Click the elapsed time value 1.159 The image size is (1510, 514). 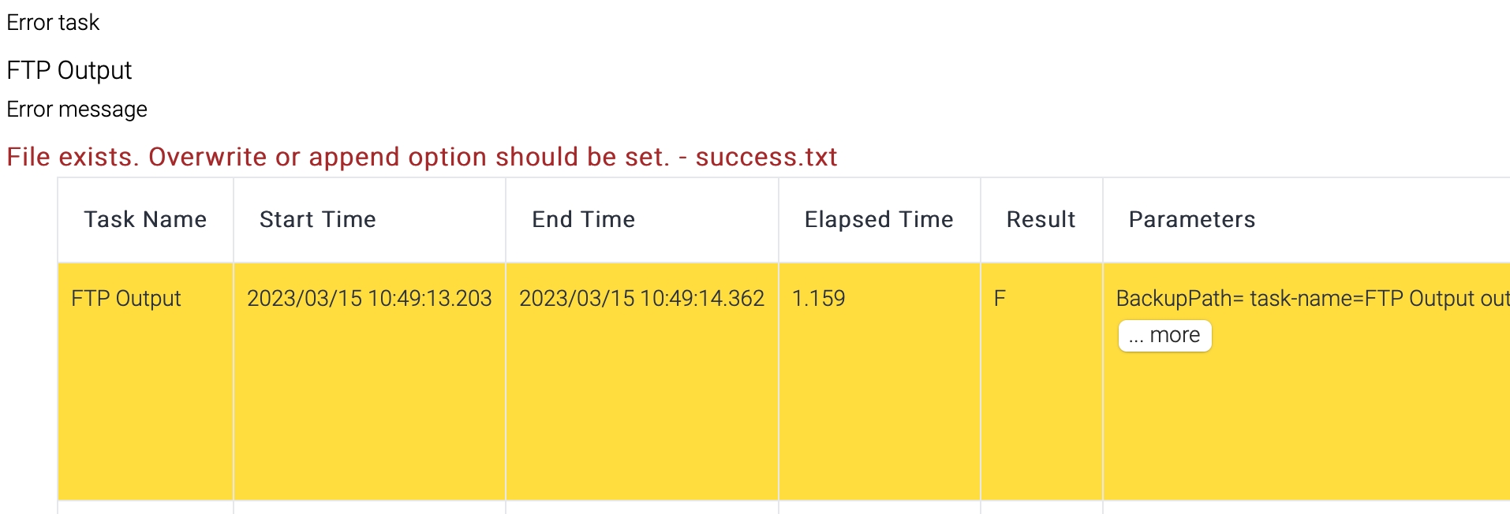click(818, 299)
